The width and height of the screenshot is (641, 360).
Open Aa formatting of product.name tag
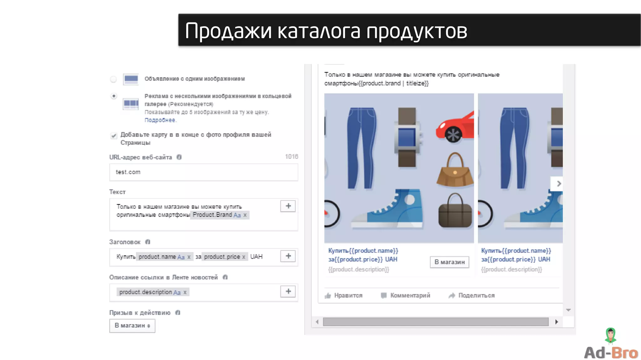(x=181, y=257)
